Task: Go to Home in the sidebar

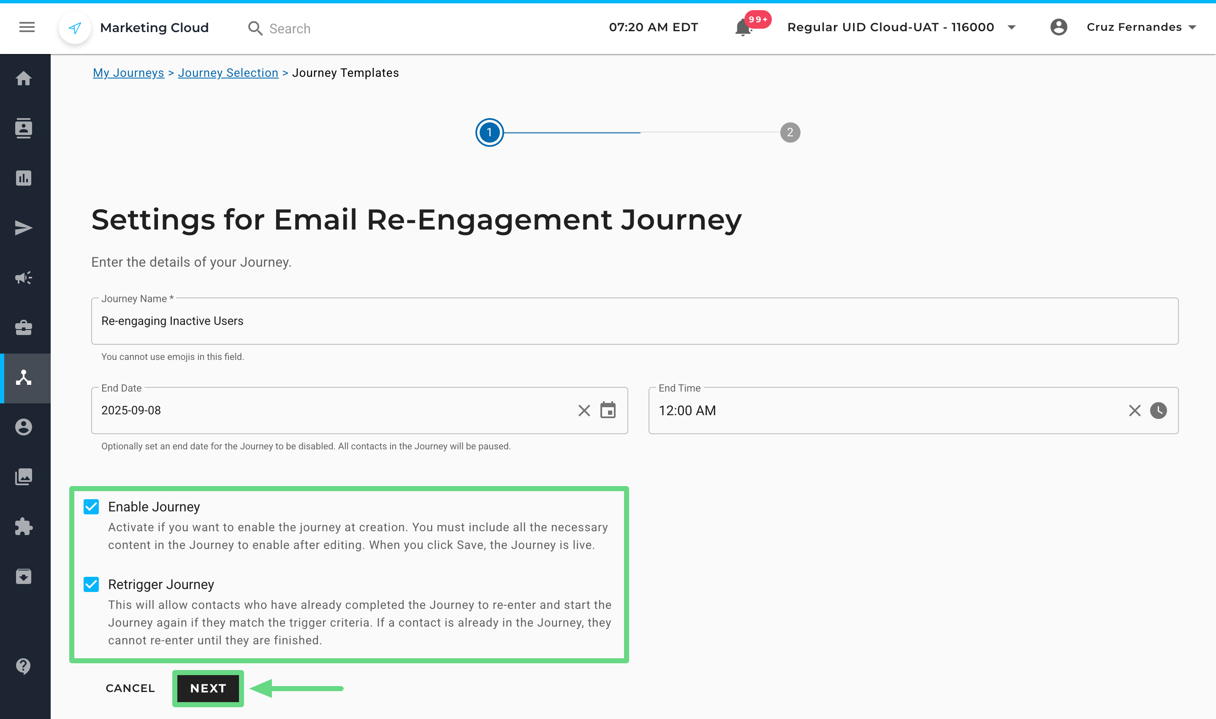Action: coord(24,78)
